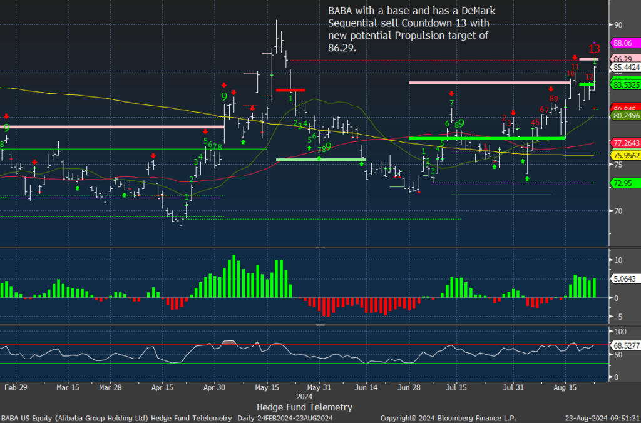Select the red countdown 10 marker
The height and width of the screenshot is (423, 641).
pyautogui.click(x=571, y=74)
